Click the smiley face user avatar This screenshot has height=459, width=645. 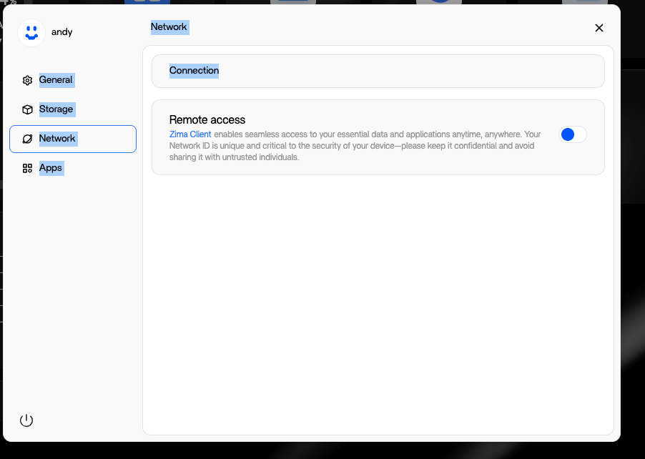(x=31, y=32)
